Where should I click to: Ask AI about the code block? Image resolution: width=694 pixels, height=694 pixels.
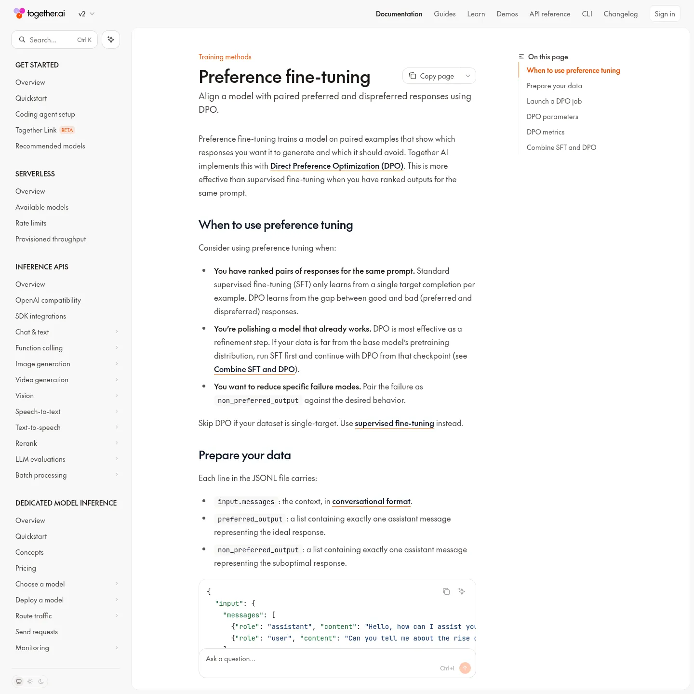pos(462,591)
